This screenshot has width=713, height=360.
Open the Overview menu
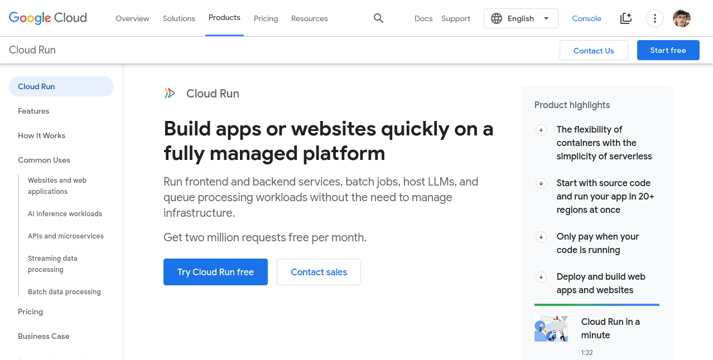click(x=132, y=18)
